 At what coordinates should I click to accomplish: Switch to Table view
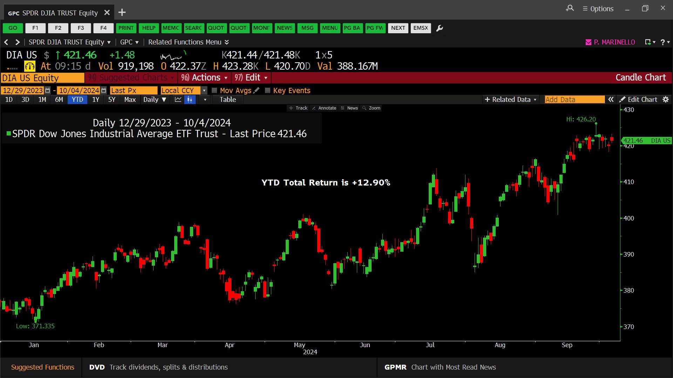coord(228,99)
